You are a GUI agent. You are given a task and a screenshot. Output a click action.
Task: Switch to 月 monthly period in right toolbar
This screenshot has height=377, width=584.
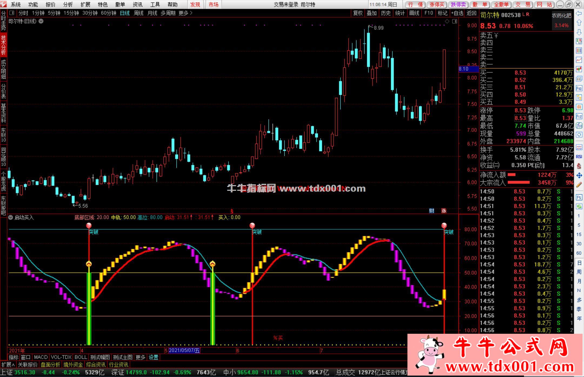click(x=579, y=281)
